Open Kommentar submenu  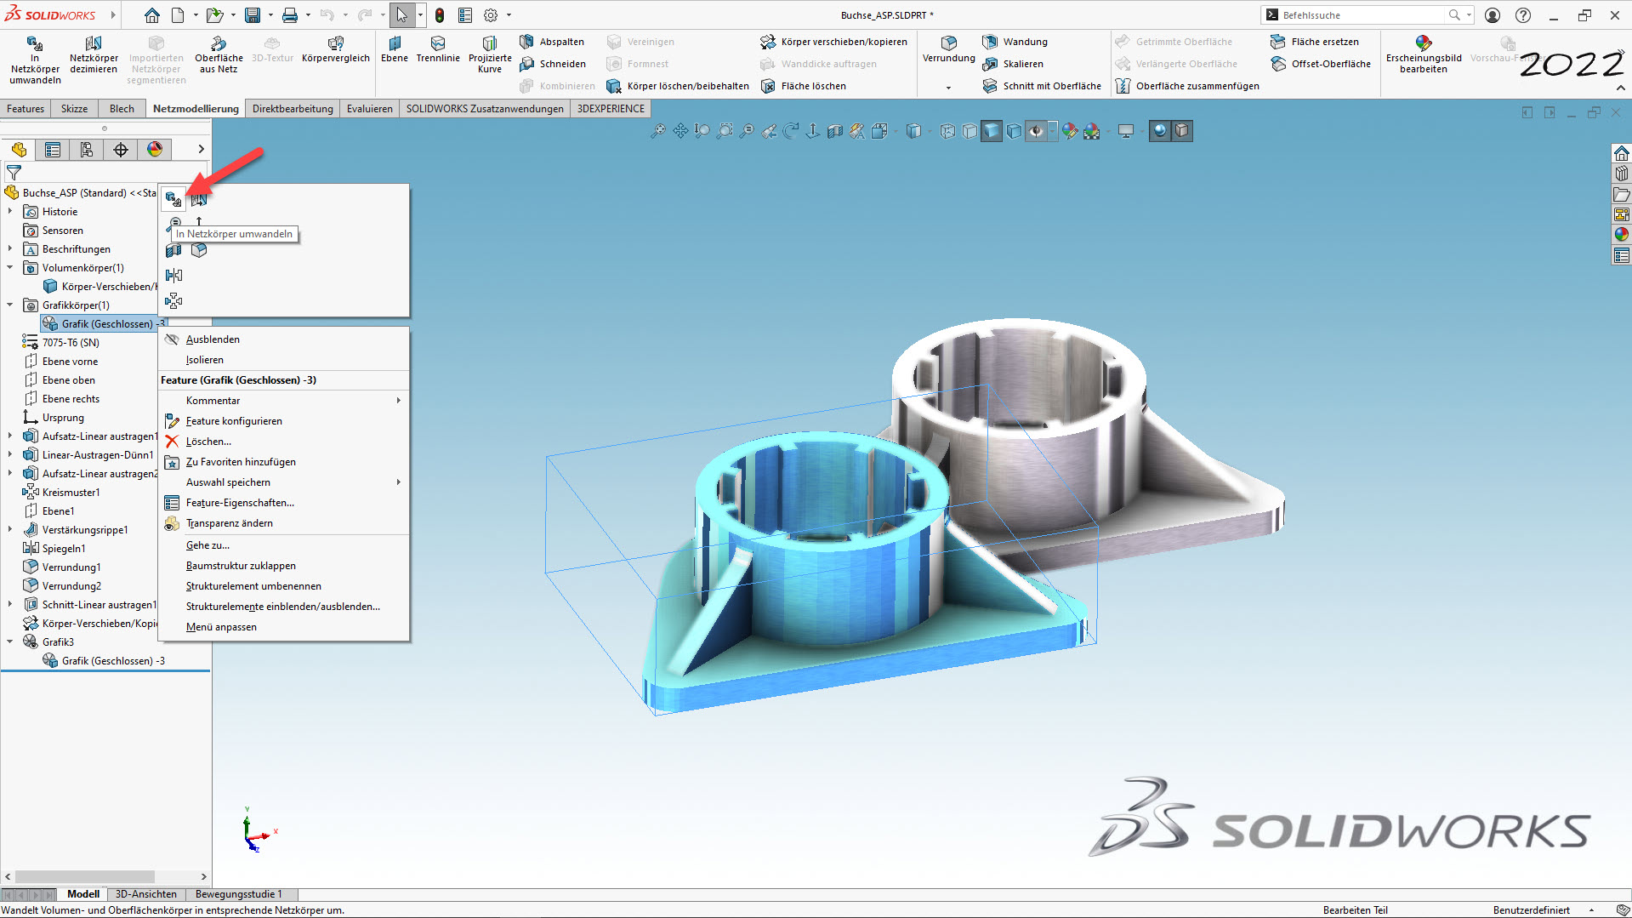click(x=284, y=401)
